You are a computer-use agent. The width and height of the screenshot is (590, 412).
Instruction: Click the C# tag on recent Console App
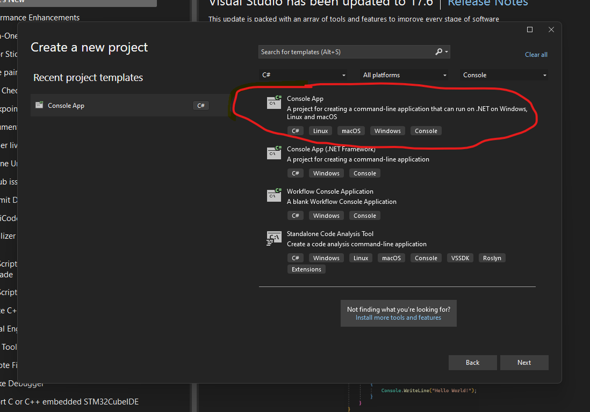click(x=201, y=106)
